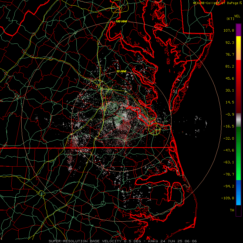The width and height of the screenshot is (243, 243).
Task: Click the VEL legend title
Action: coord(237,16)
